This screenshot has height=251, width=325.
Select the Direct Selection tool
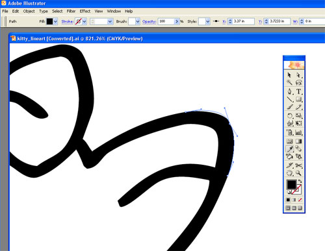(x=298, y=75)
